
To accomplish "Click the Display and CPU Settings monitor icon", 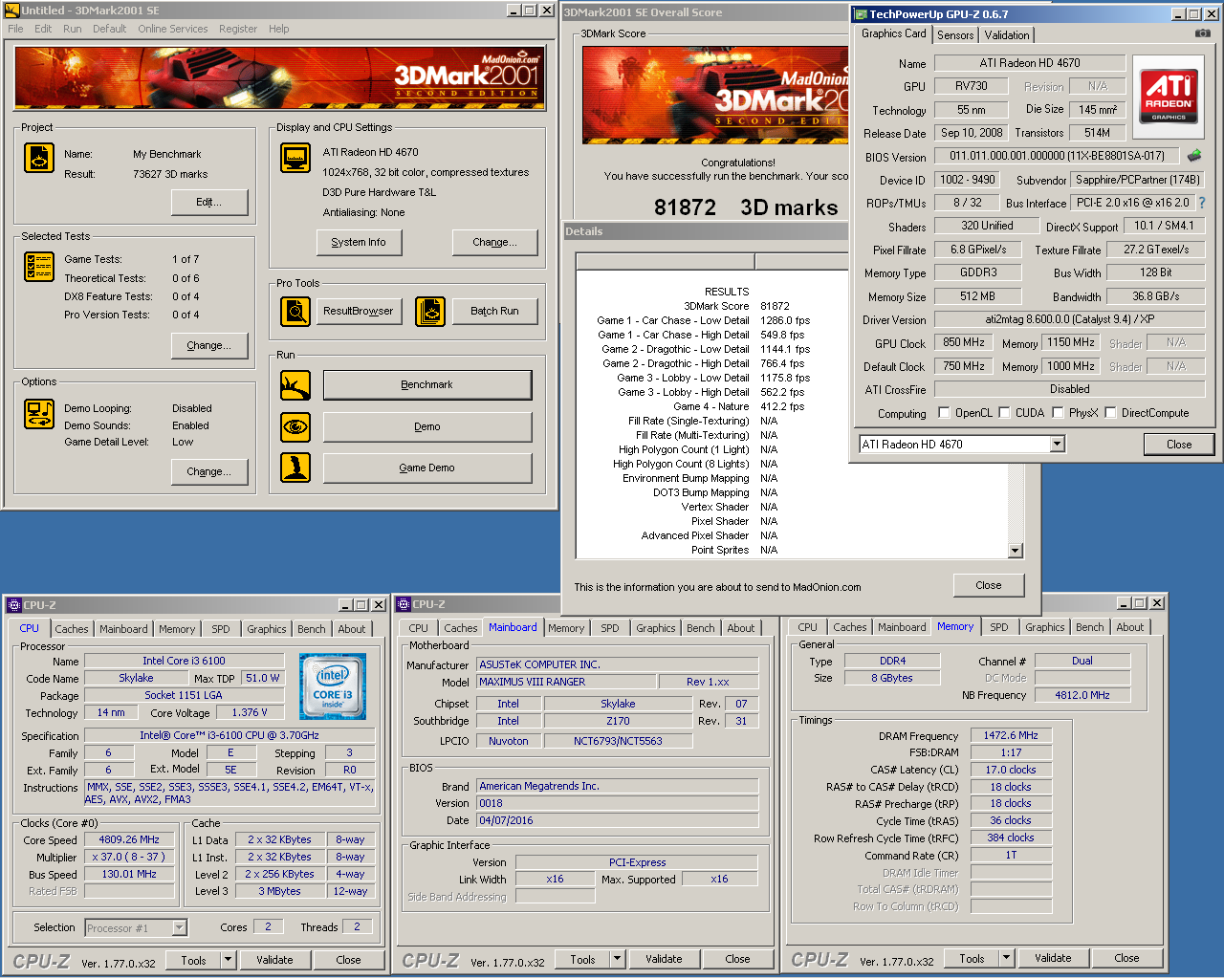I will point(295,158).
